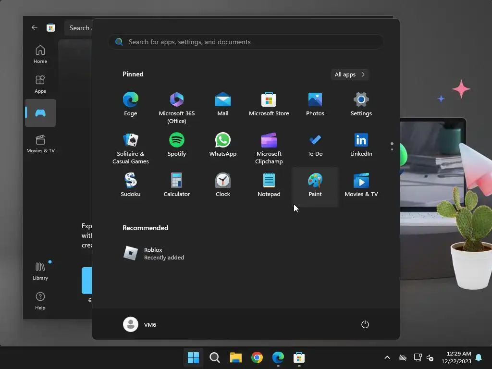Go to Home in Microsoft Store sidebar

click(x=40, y=54)
